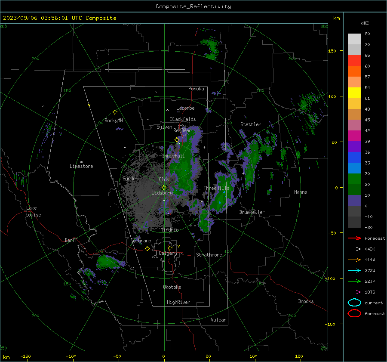Screen dimensions: 387x362
Task: Click the Composite_Reflectivity title text
Action: [193, 6]
